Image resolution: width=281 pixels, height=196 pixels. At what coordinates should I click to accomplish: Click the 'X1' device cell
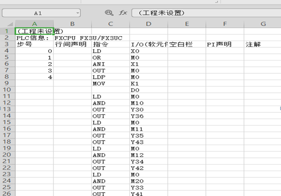tap(149, 64)
